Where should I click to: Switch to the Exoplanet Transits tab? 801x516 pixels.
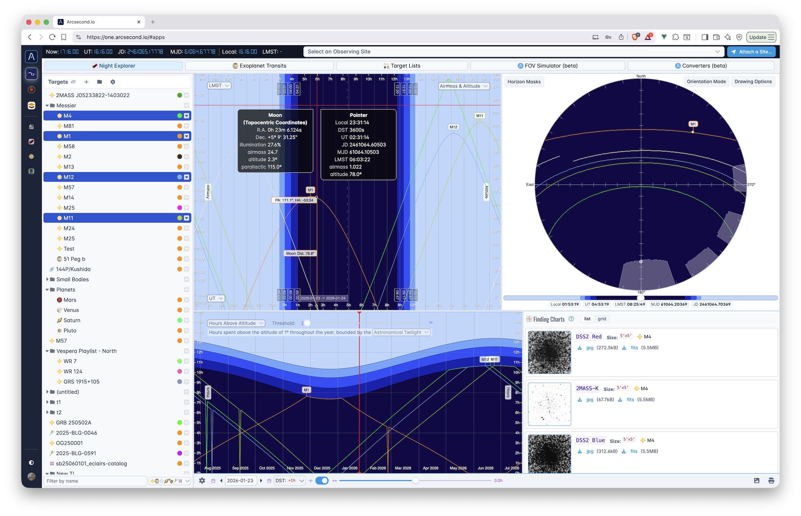coord(259,66)
